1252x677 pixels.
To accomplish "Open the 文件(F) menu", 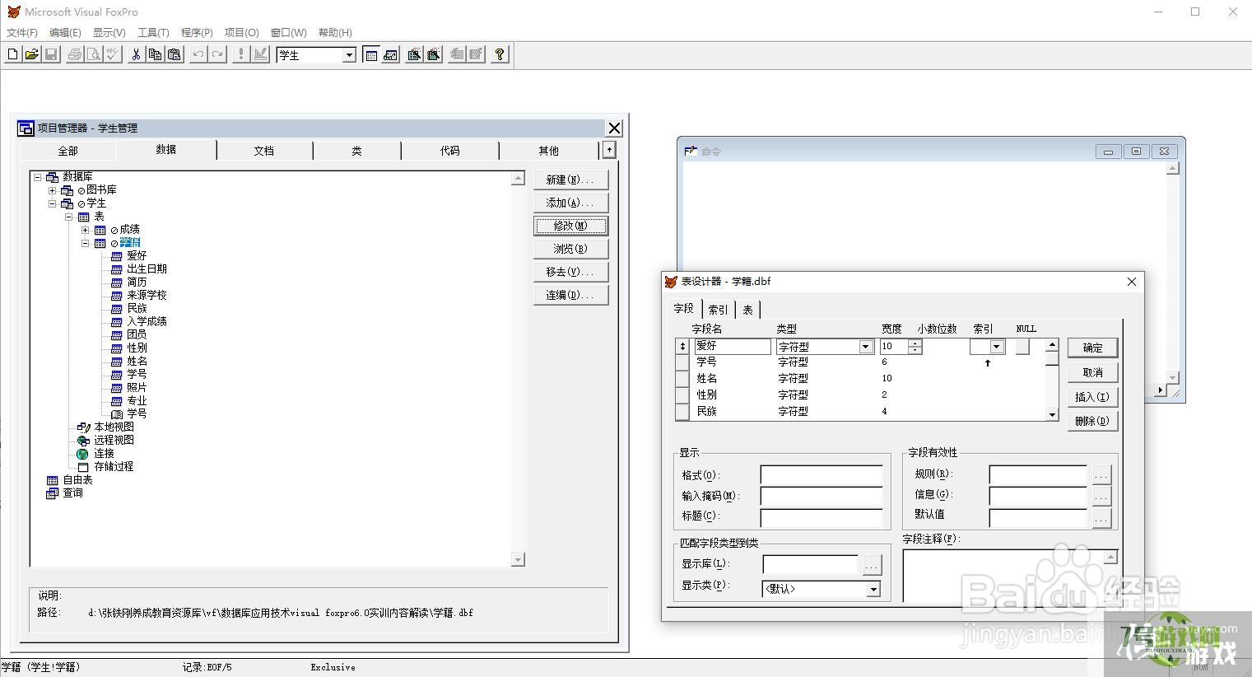I will (x=22, y=33).
